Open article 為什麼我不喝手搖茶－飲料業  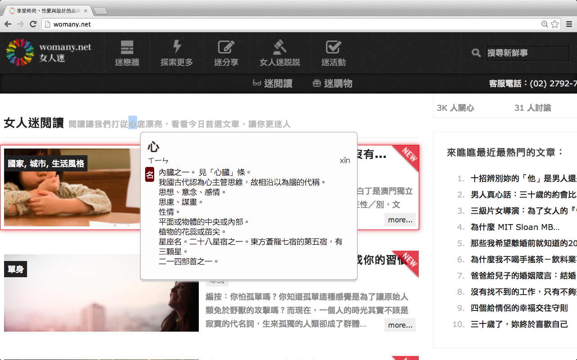[523, 260]
